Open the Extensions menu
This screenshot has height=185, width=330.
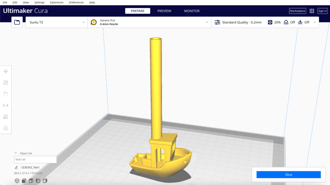56,2
